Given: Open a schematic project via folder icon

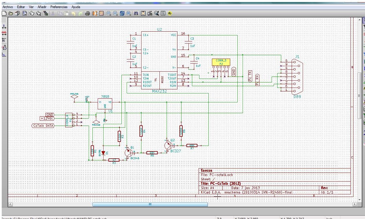Looking at the screenshot, I should click(11, 13).
